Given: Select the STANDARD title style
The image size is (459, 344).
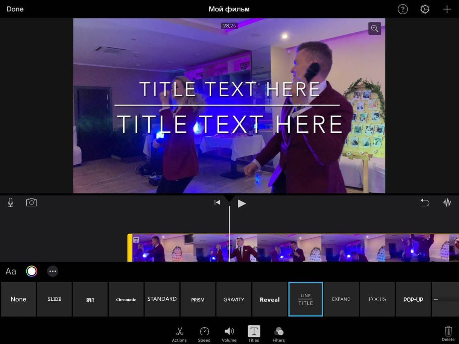Looking at the screenshot, I should point(162,299).
